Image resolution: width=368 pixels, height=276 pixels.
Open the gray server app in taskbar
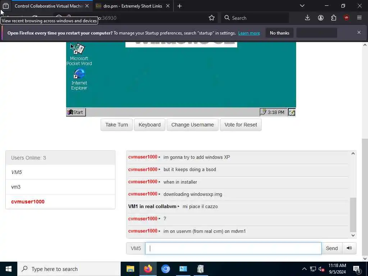pyautogui.click(x=201, y=269)
